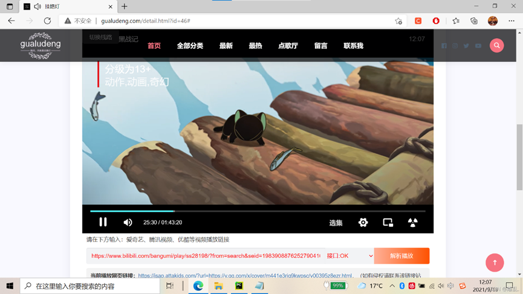Open the tab actions menu icon

point(9,6)
